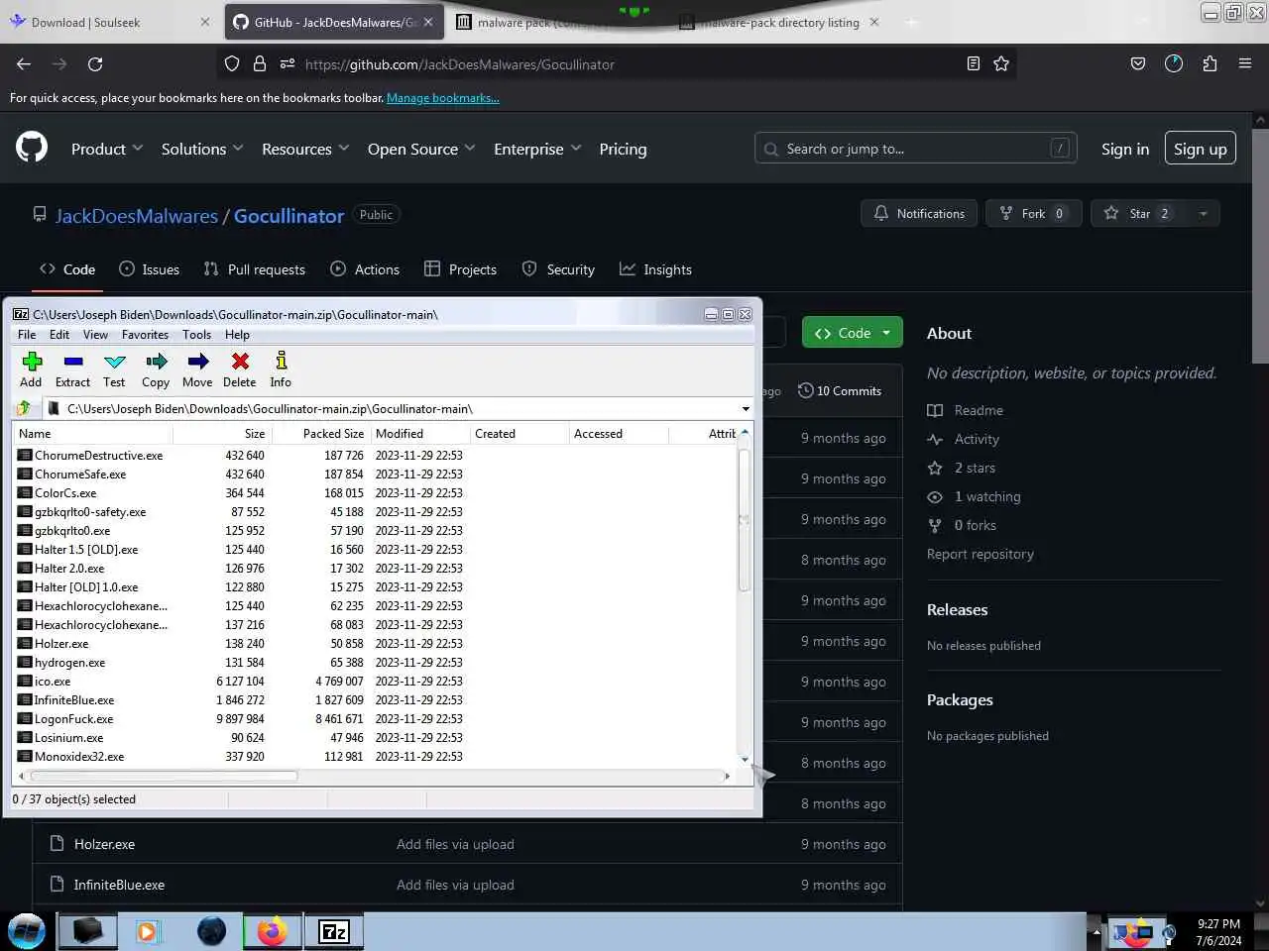The width and height of the screenshot is (1269, 951).
Task: Sort by the Modified column header
Action: click(420, 434)
